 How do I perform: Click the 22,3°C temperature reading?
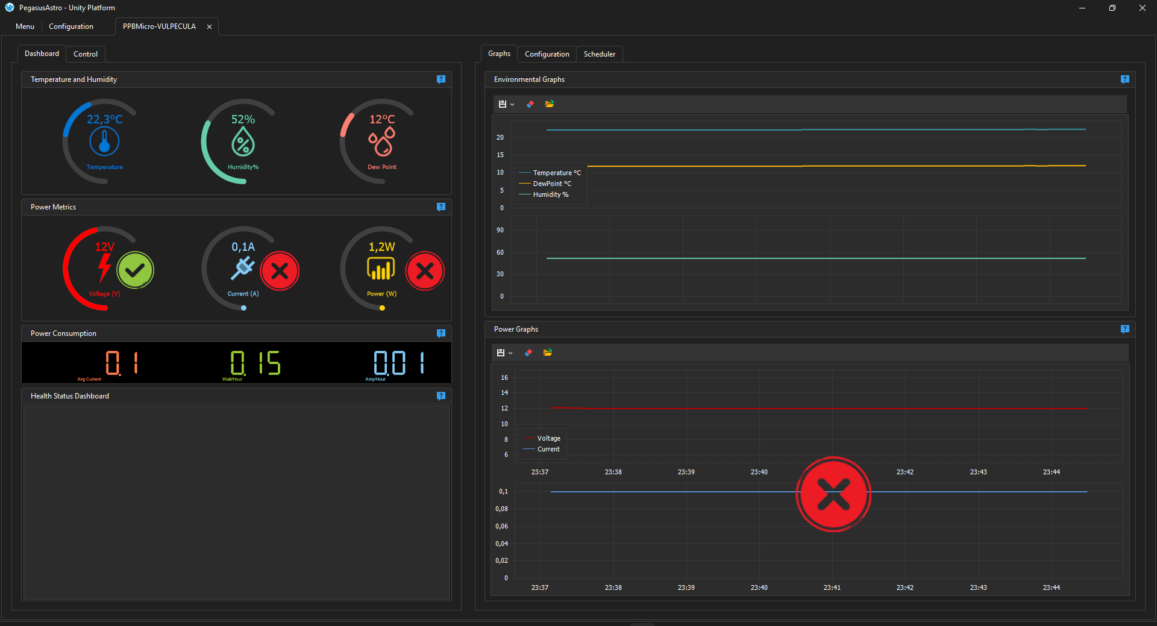(x=104, y=119)
